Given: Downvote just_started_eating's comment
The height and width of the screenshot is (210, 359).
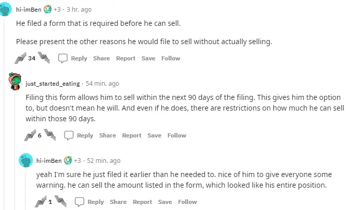Looking at the screenshot, I should (x=49, y=135).
